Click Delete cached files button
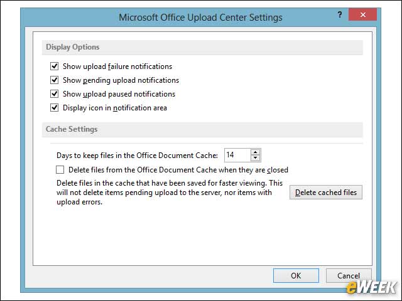This screenshot has height=301, width=402. click(x=326, y=193)
